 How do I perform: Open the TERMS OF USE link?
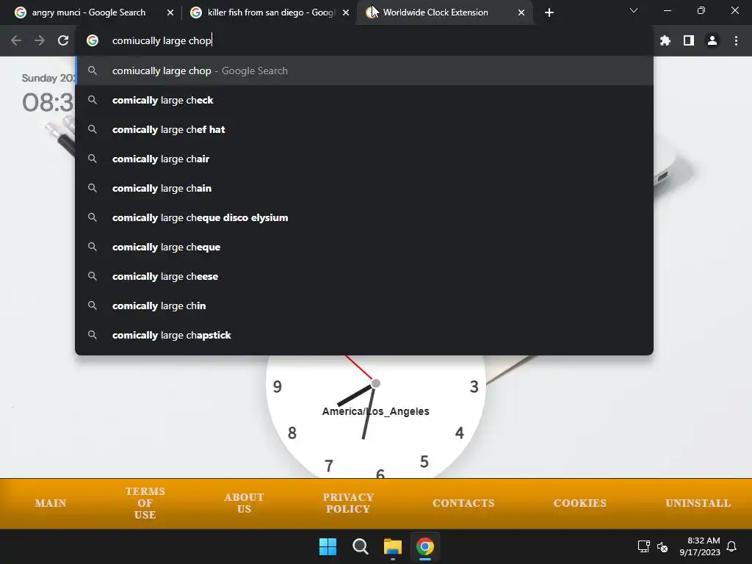pos(145,503)
